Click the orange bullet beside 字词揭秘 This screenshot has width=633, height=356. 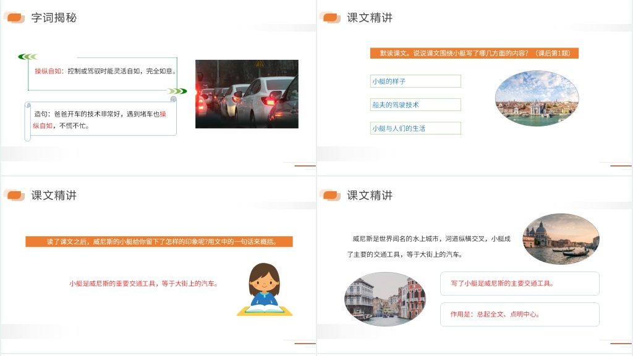pyautogui.click(x=15, y=18)
